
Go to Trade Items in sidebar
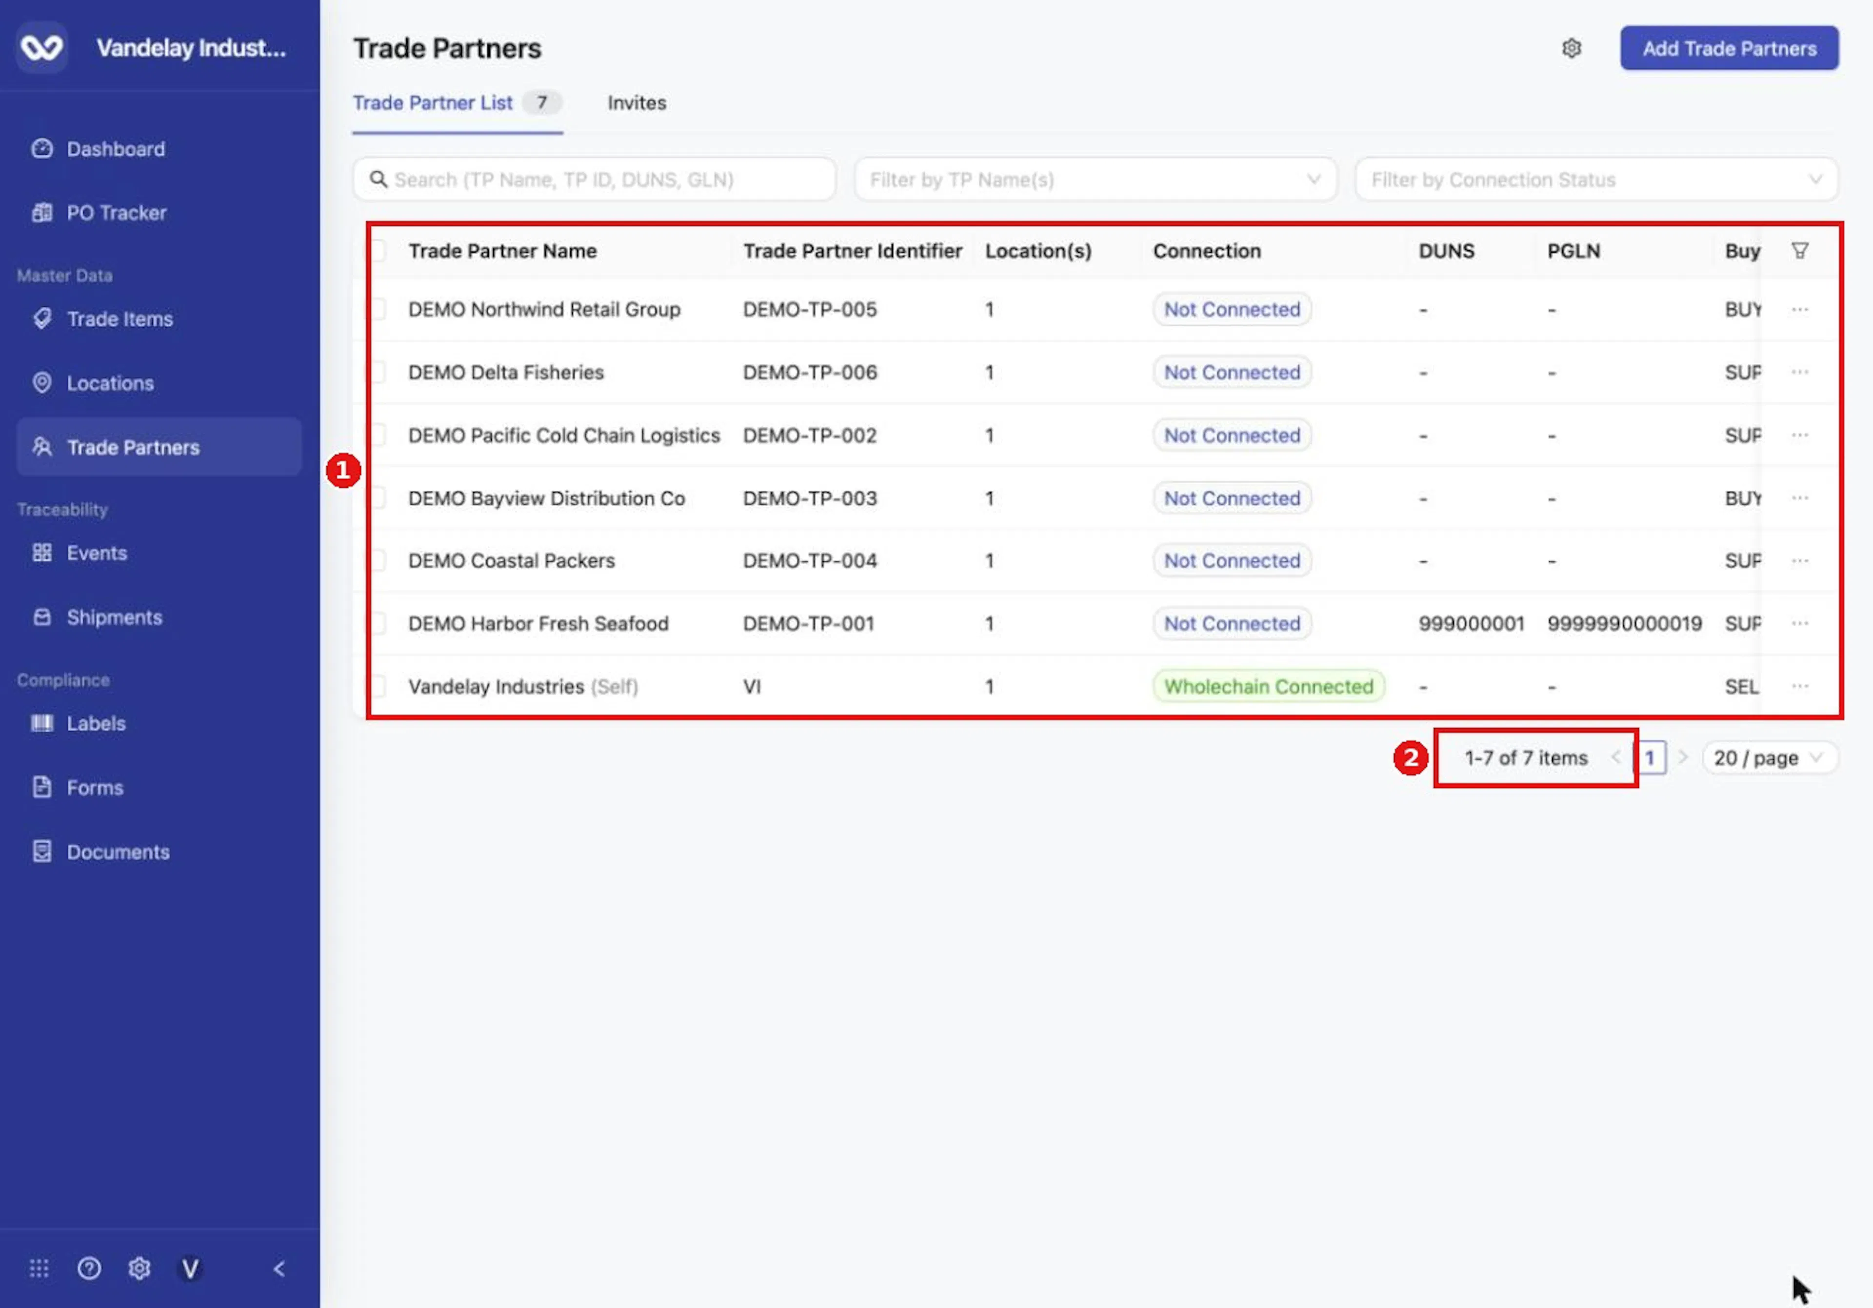coord(119,319)
